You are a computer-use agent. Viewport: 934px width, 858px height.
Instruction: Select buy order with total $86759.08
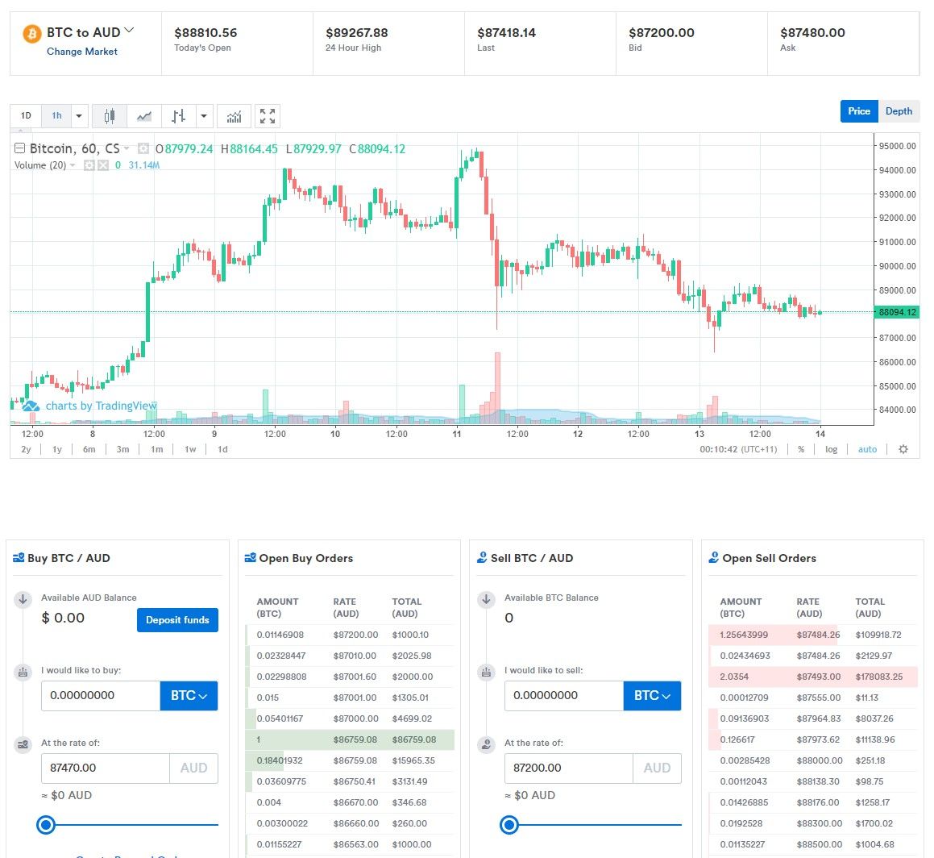[351, 740]
